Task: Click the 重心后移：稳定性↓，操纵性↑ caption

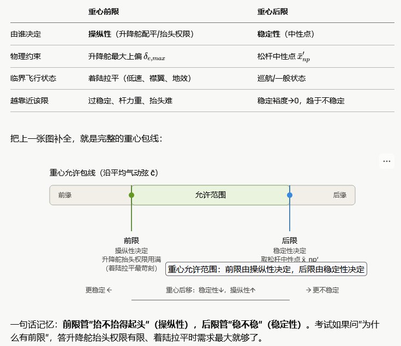Action: (x=211, y=290)
